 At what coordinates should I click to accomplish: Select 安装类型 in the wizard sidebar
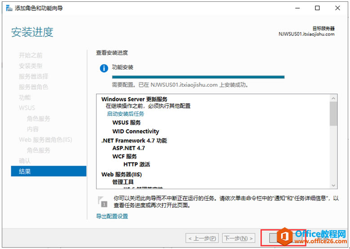(x=31, y=66)
